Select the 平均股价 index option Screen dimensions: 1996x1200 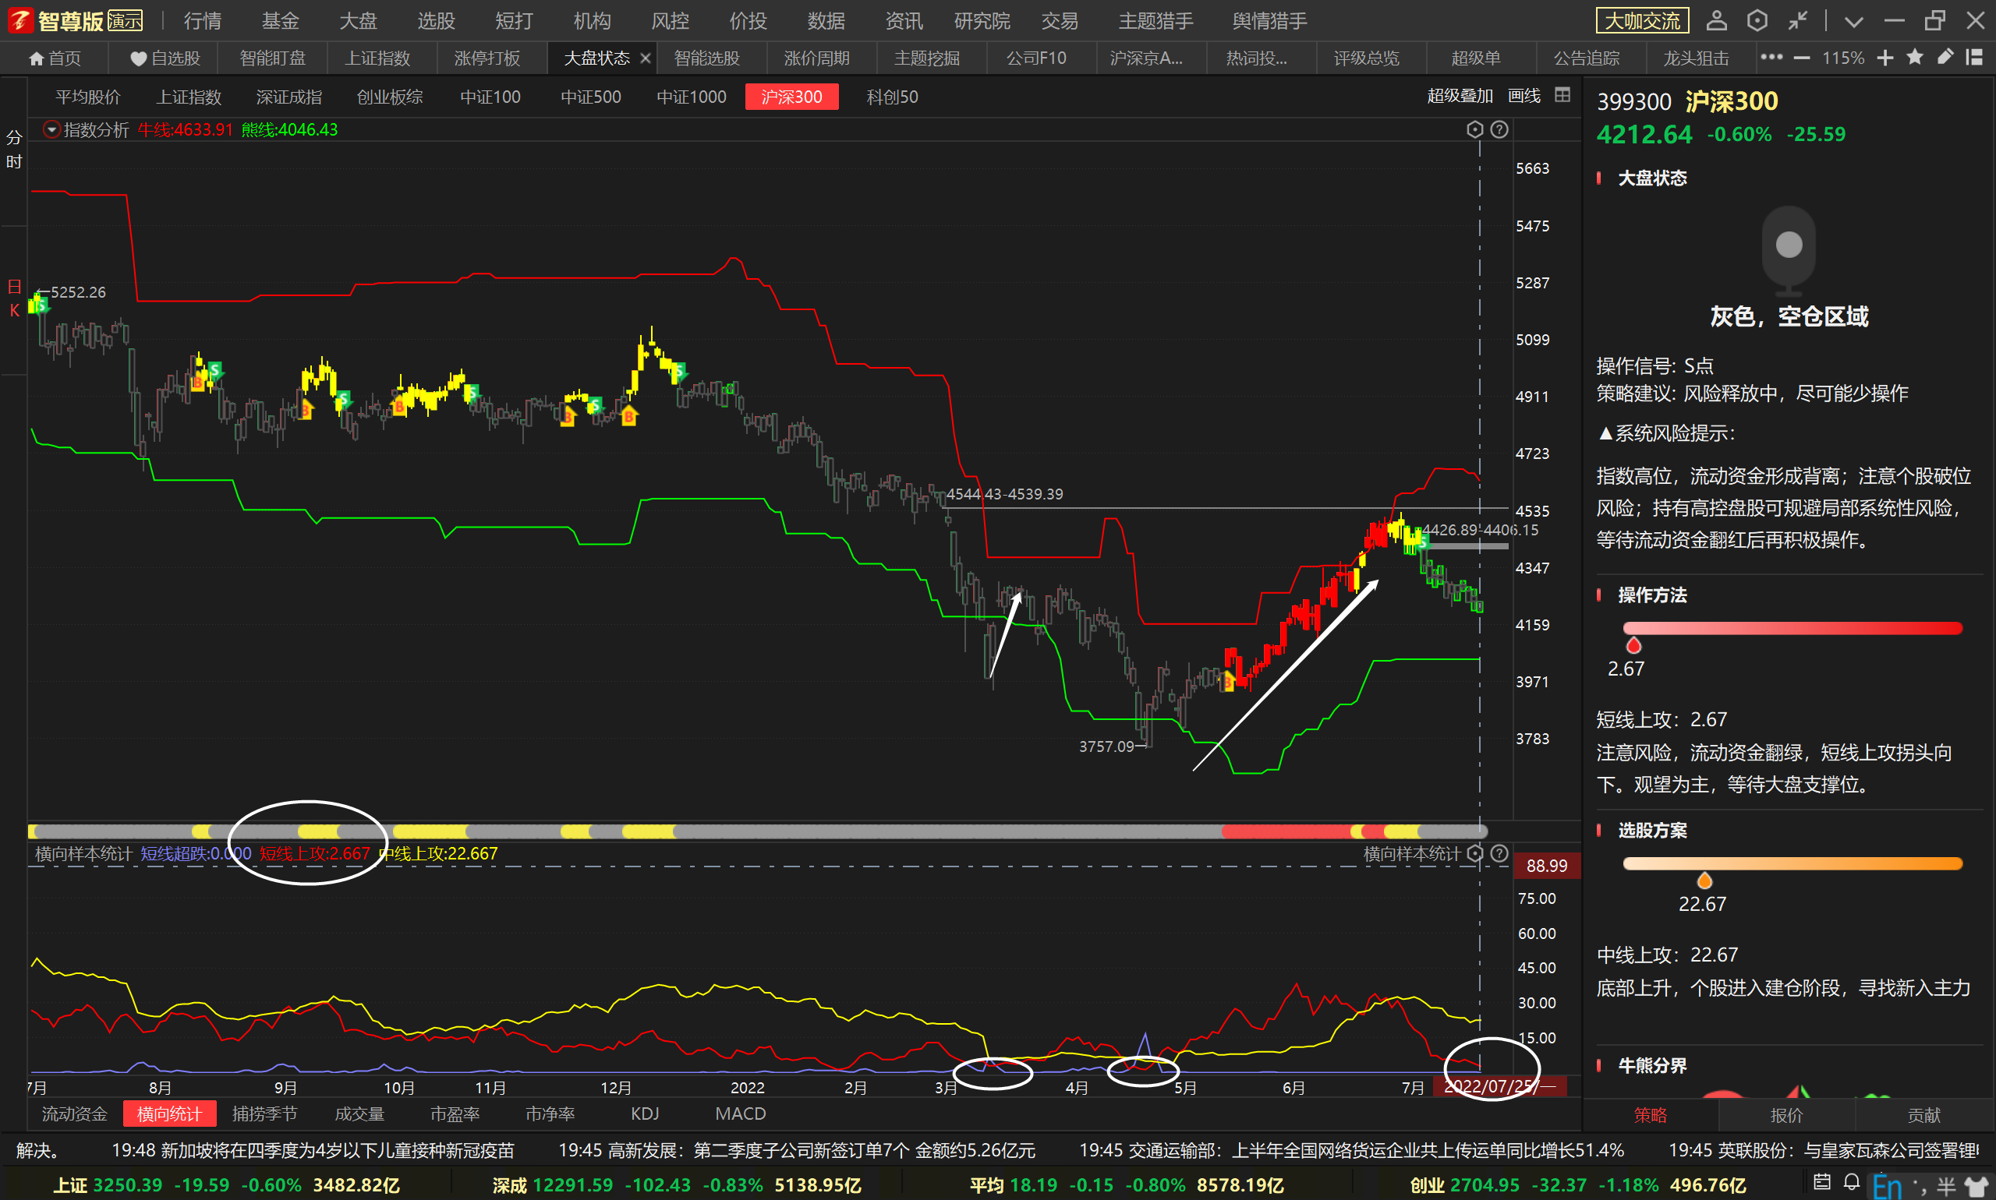87,97
